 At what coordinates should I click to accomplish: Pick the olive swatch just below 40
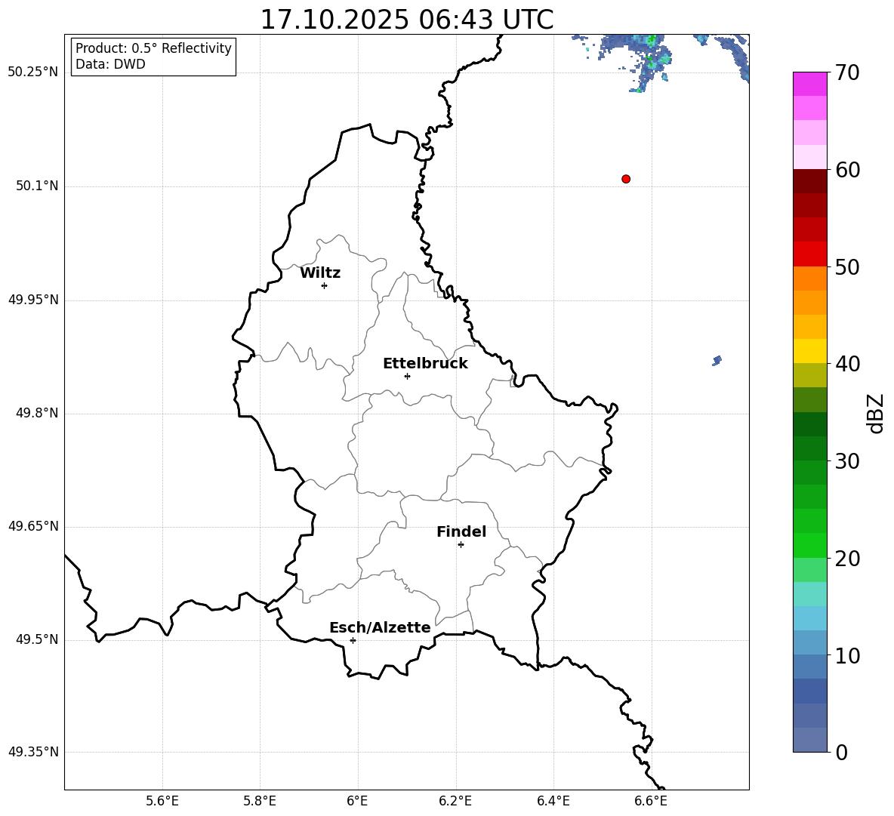(809, 375)
